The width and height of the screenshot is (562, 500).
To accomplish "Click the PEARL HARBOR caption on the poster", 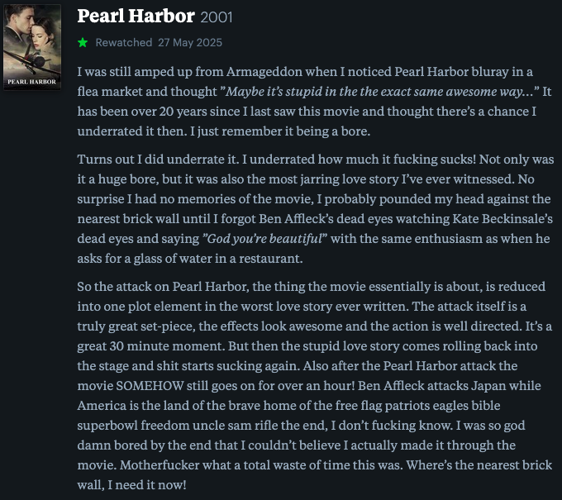I will [x=32, y=82].
